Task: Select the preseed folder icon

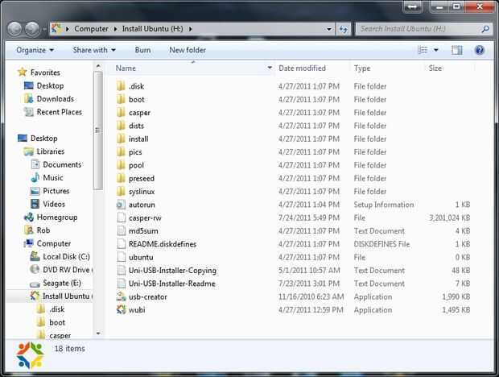Action: click(121, 178)
